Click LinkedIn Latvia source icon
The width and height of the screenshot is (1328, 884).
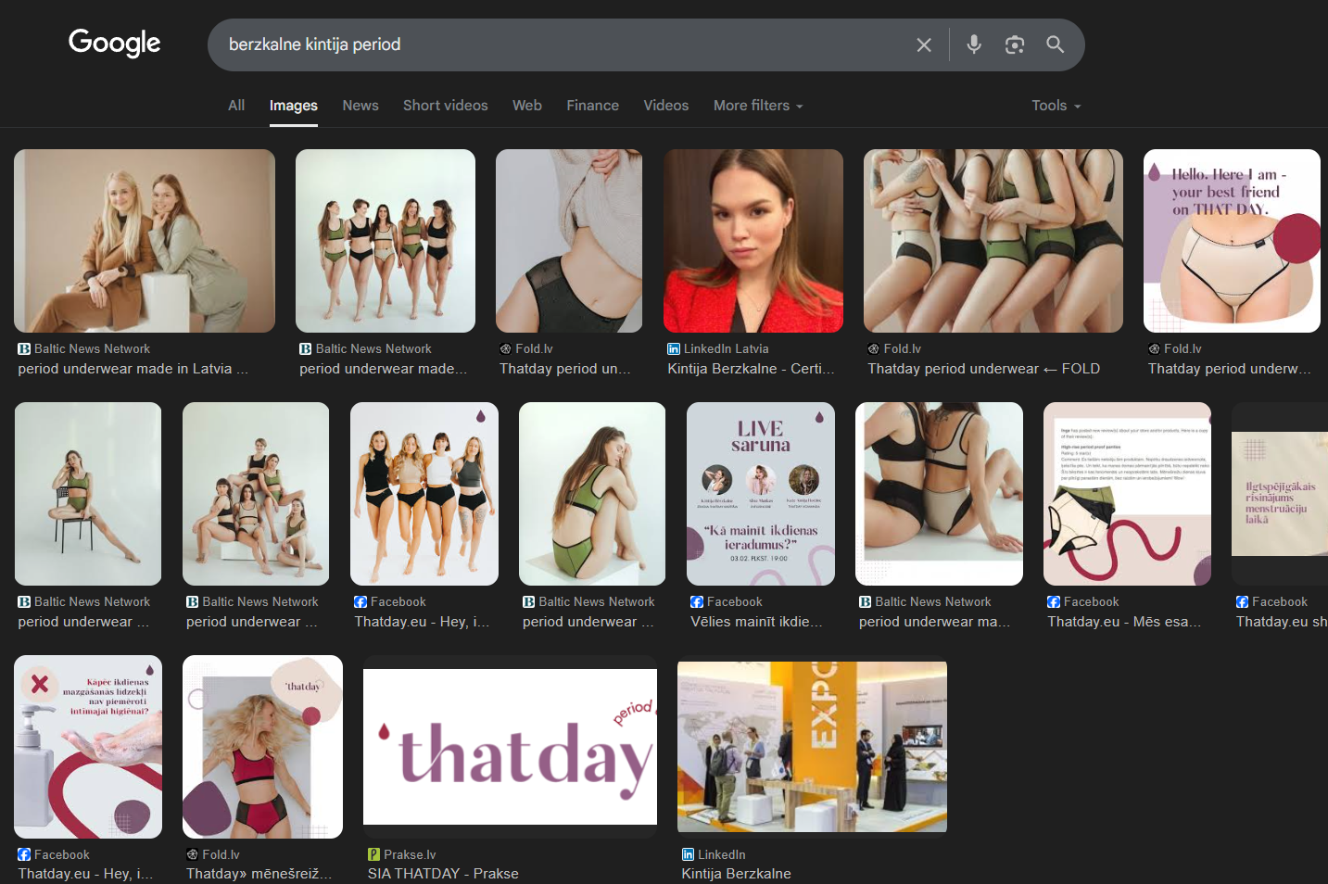(x=674, y=349)
